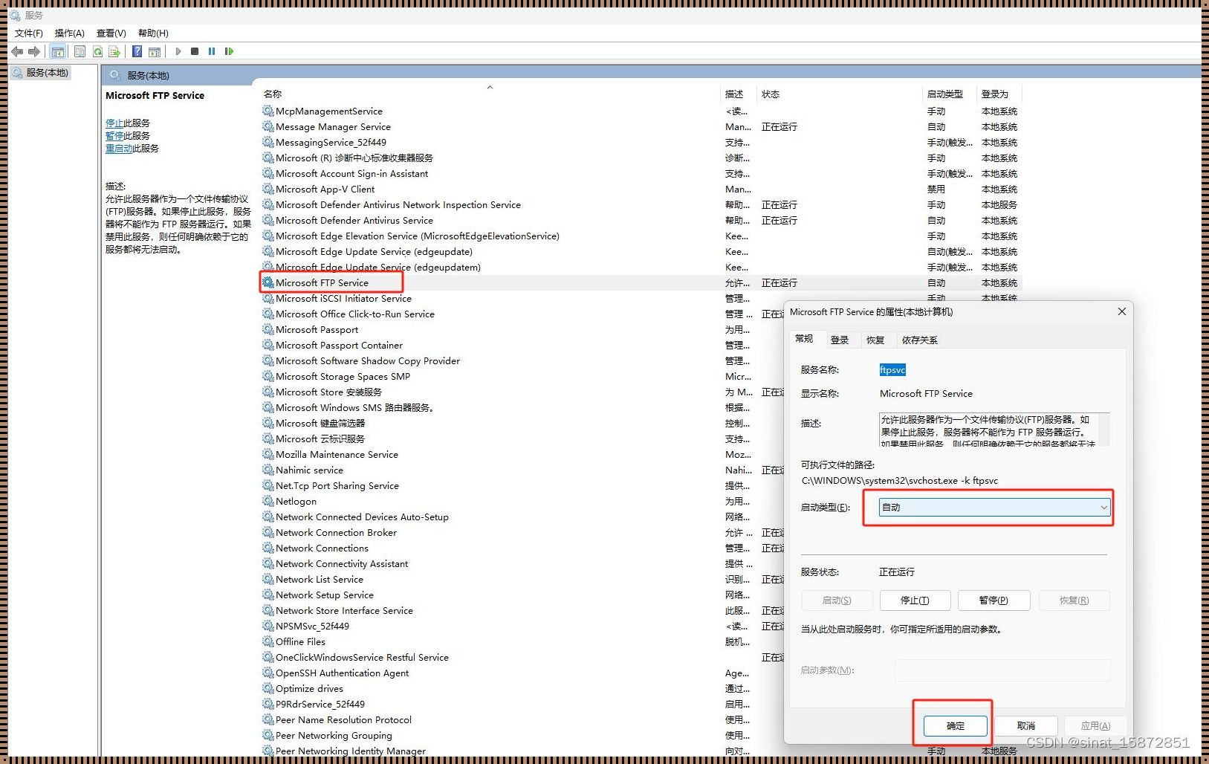1209x764 pixels.
Task: Close the Microsoft FTP Service properties dialog
Action: point(1122,311)
